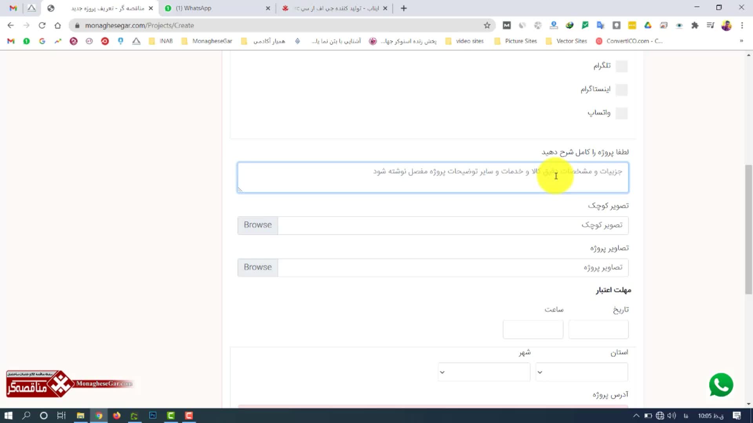This screenshot has width=753, height=423.
Task: Open the Chrome three-dot menu
Action: [x=742, y=25]
